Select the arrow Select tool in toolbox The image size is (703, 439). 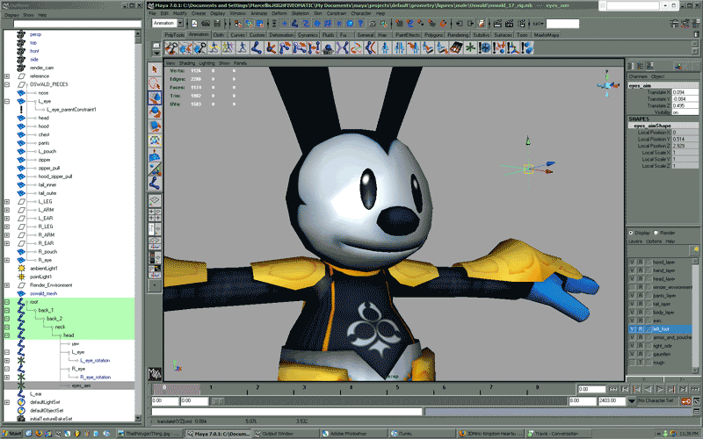155,69
